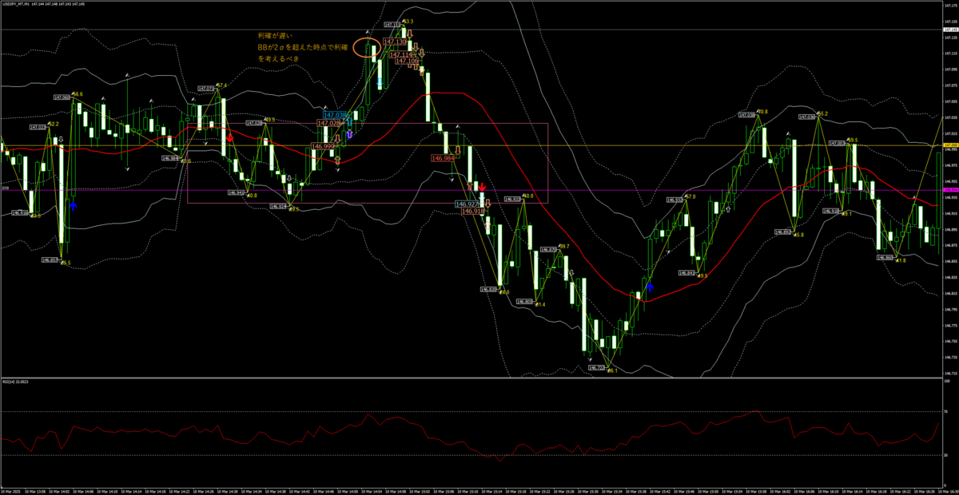Image resolution: width=959 pixels, height=495 pixels.
Task: Select the 146.870 swing label
Action: (549, 250)
